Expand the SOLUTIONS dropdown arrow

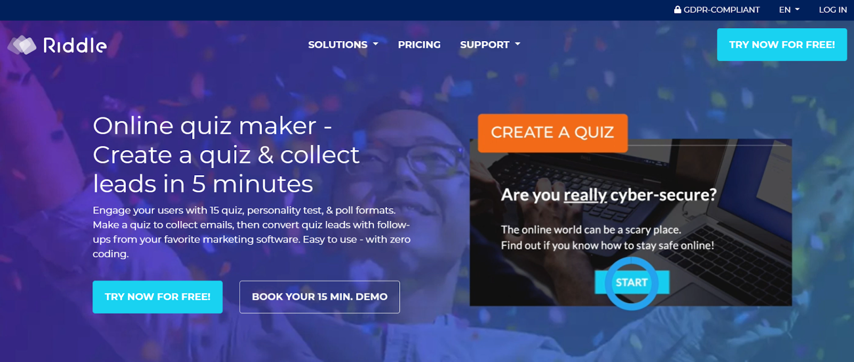375,44
